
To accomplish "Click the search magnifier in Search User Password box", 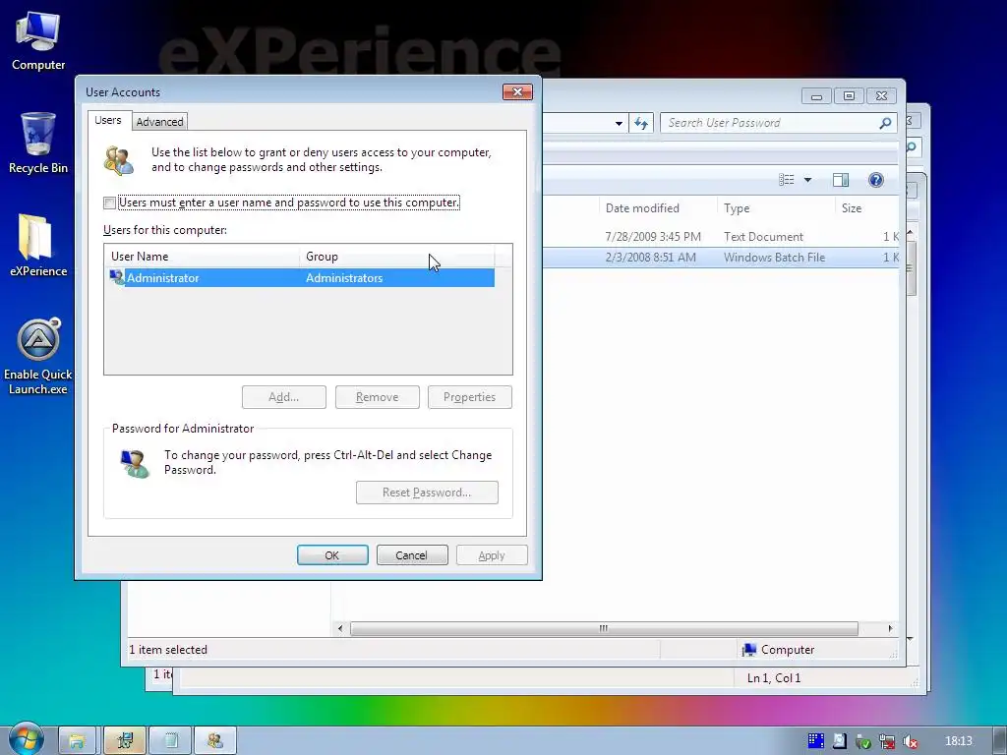I will (885, 123).
